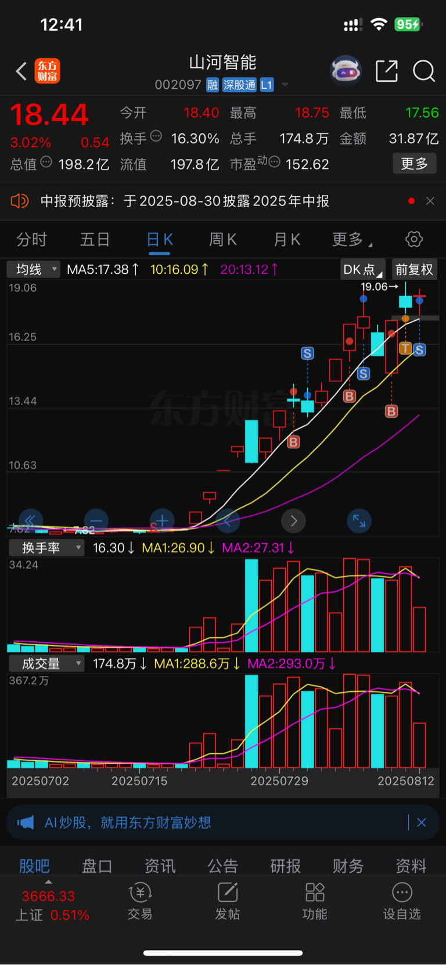
Task: Tap the lowest red B marker near 13.44
Action: (293, 442)
